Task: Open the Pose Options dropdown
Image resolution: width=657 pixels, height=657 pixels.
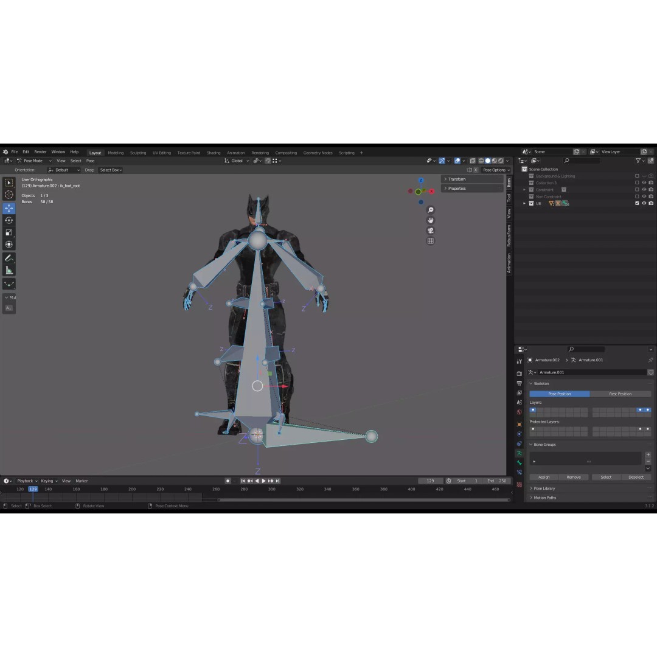Action: [496, 170]
